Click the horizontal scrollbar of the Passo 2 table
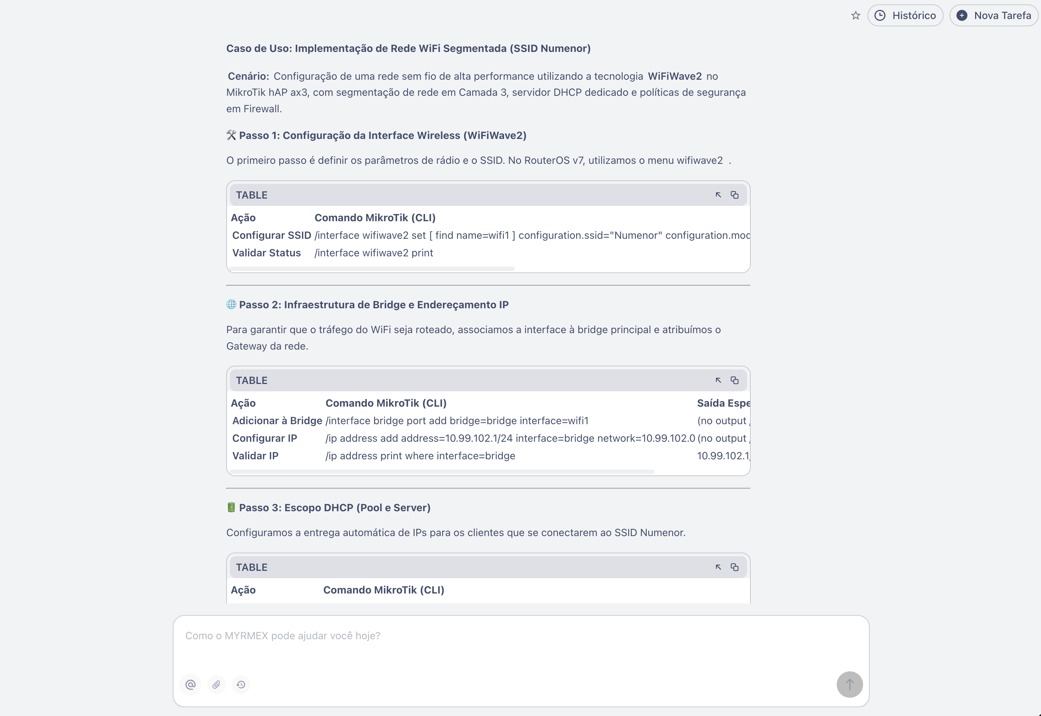 coord(443,471)
